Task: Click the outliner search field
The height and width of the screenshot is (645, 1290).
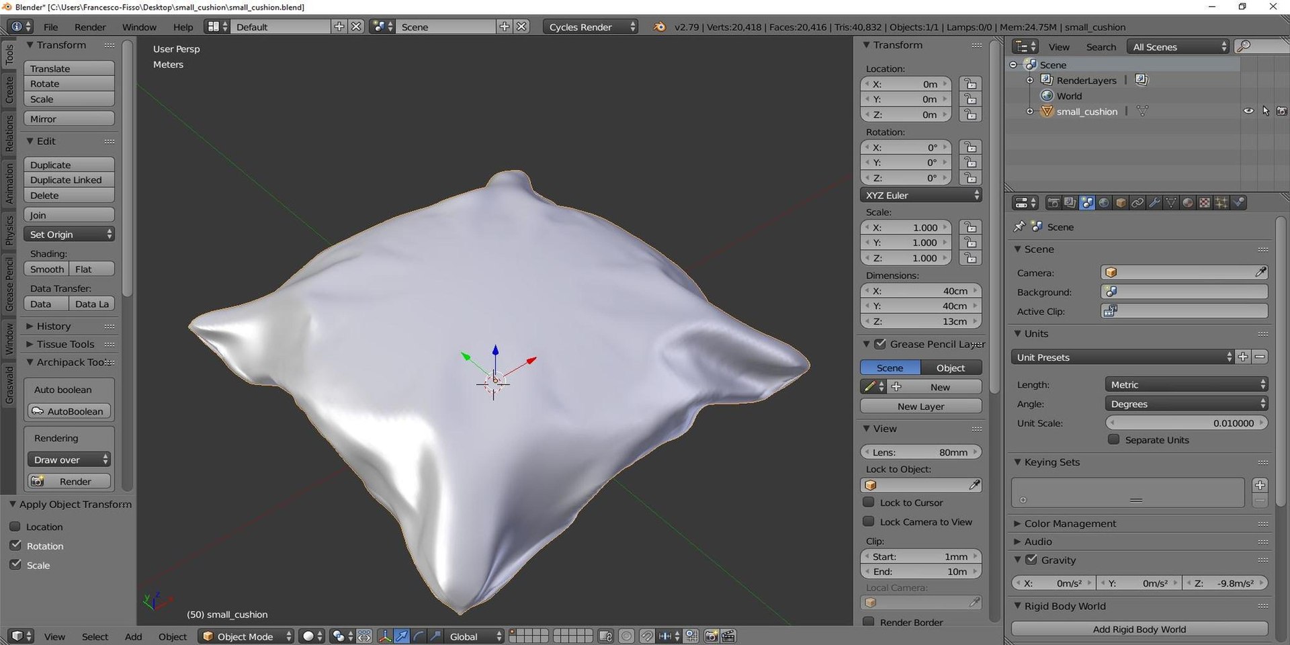Action: pyautogui.click(x=1263, y=46)
